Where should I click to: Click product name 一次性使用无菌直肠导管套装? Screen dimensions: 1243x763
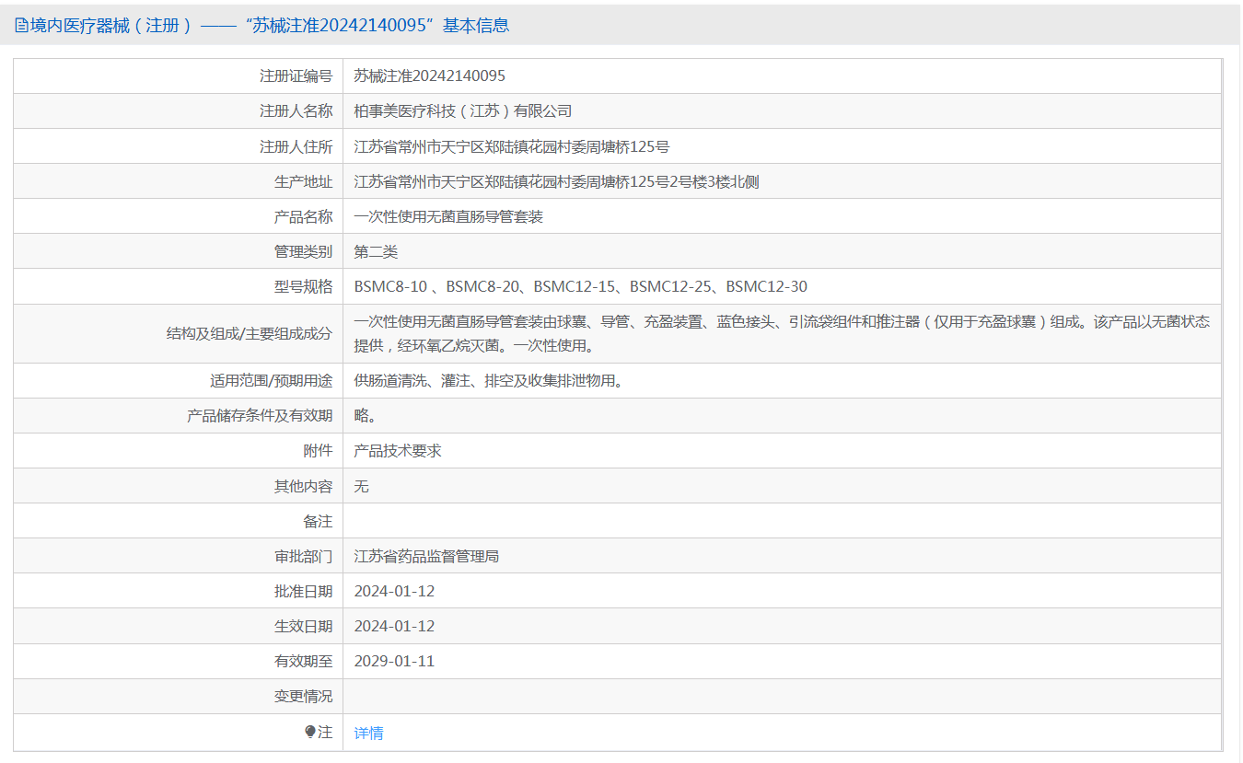tap(448, 216)
